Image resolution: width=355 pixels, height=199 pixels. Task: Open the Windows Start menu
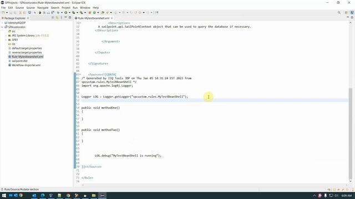(4, 195)
